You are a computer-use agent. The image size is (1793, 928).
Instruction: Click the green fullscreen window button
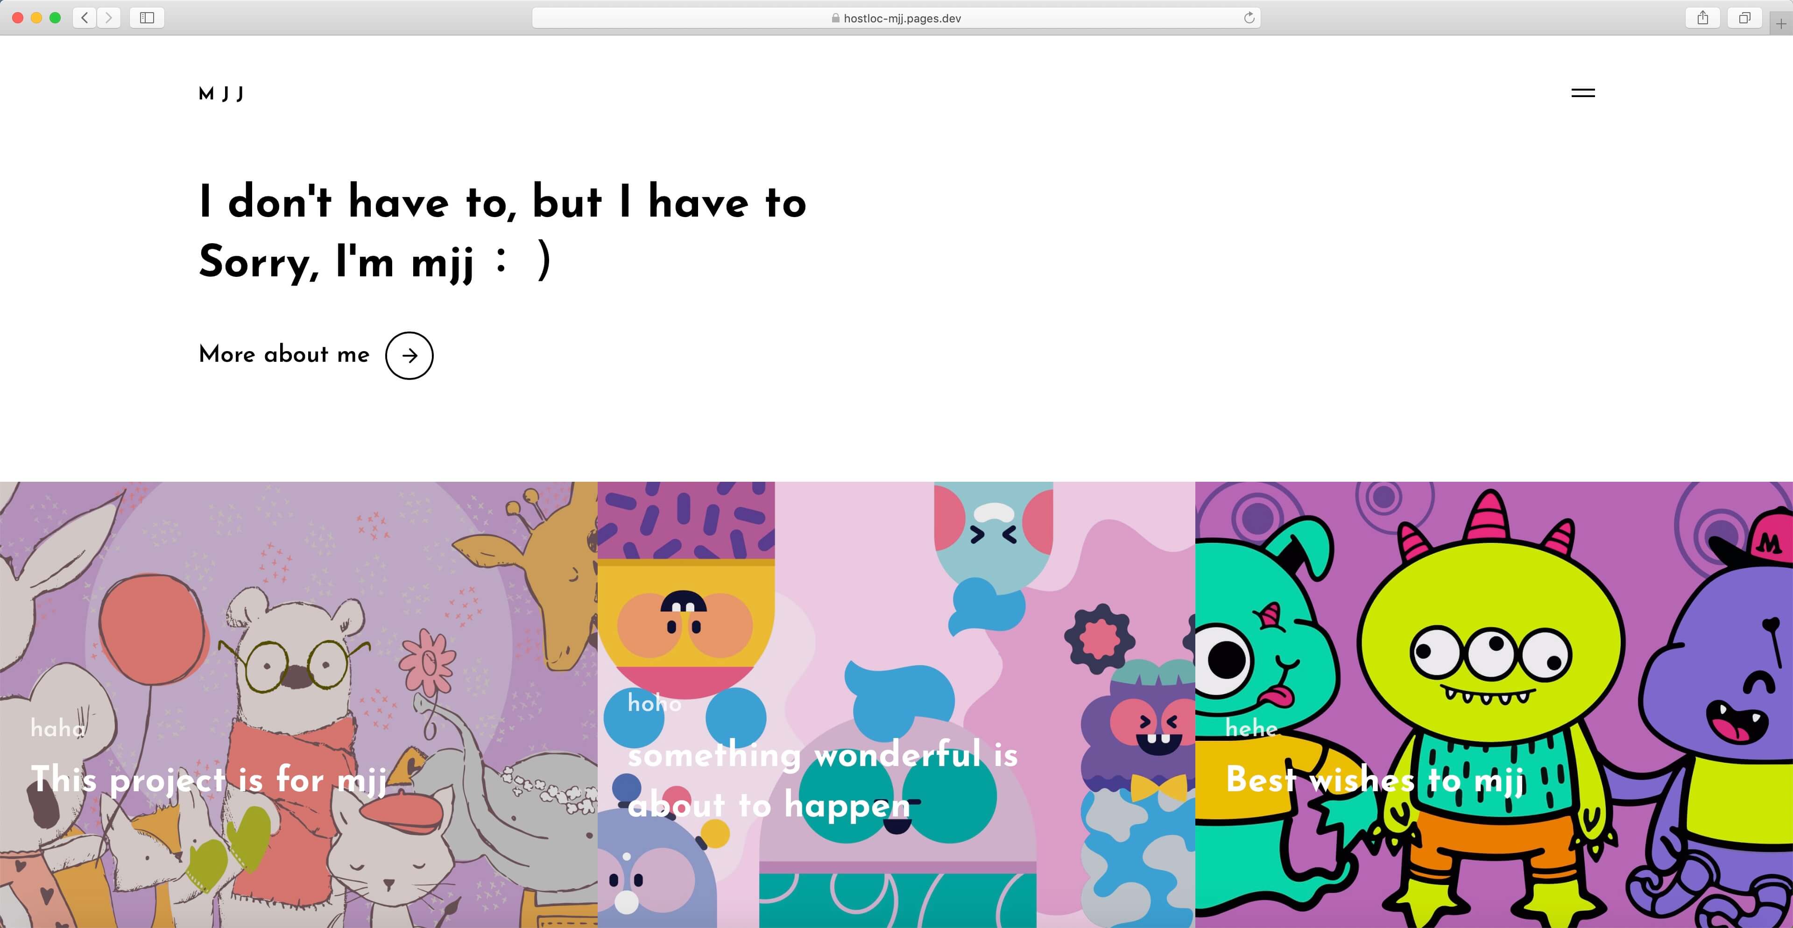55,18
